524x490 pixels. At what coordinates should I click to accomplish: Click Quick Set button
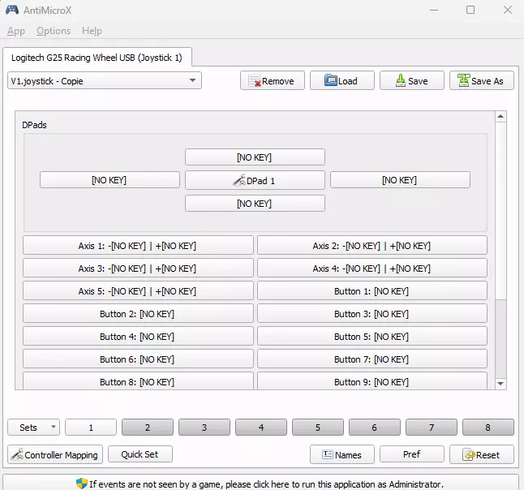pyautogui.click(x=140, y=454)
